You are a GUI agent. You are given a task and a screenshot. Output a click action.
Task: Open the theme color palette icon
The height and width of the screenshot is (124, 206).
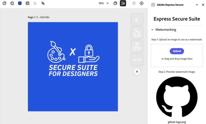(x=12, y=3)
